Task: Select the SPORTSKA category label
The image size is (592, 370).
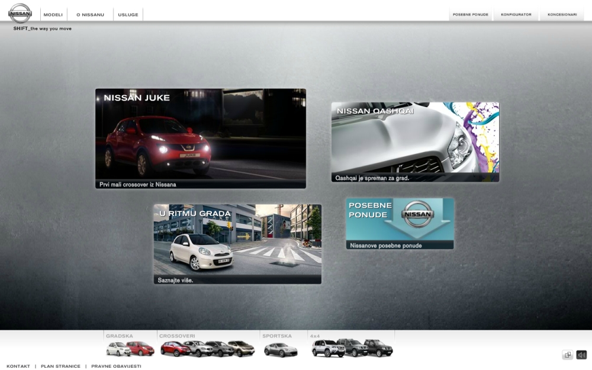Action: coord(277,336)
